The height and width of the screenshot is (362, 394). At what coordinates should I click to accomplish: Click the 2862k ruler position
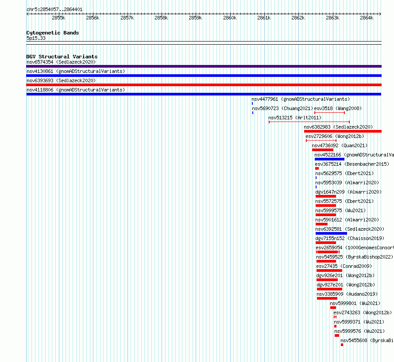[x=298, y=18]
